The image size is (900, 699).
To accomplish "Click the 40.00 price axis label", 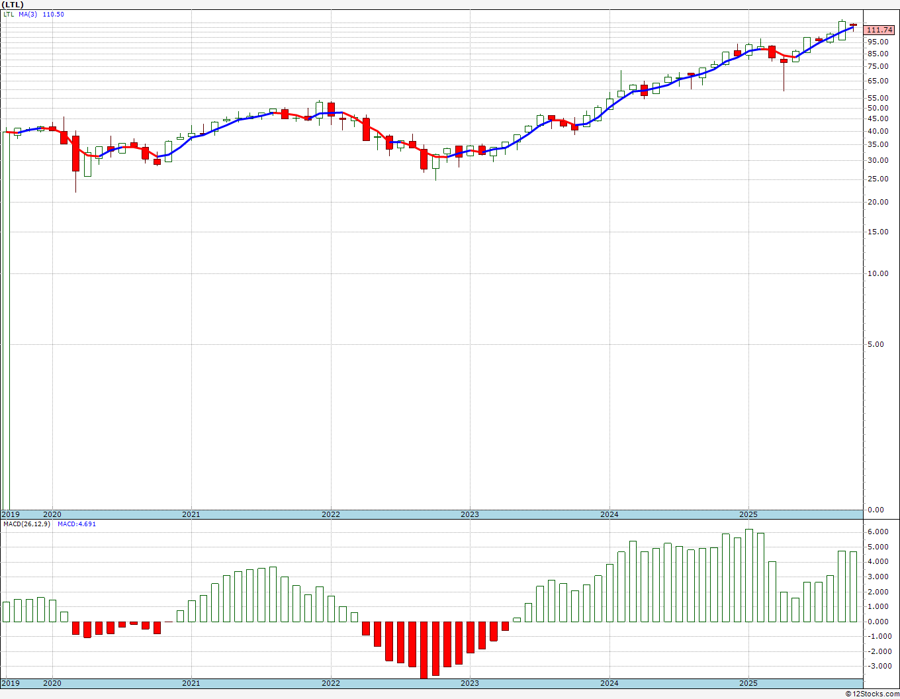I will (x=877, y=131).
